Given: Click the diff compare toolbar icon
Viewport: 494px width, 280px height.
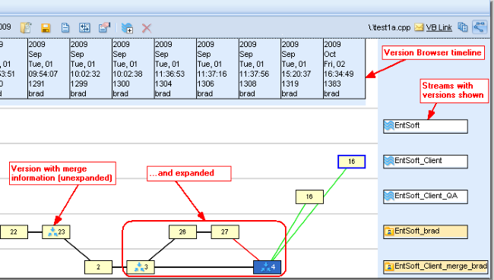Looking at the screenshot, I should point(84,27).
